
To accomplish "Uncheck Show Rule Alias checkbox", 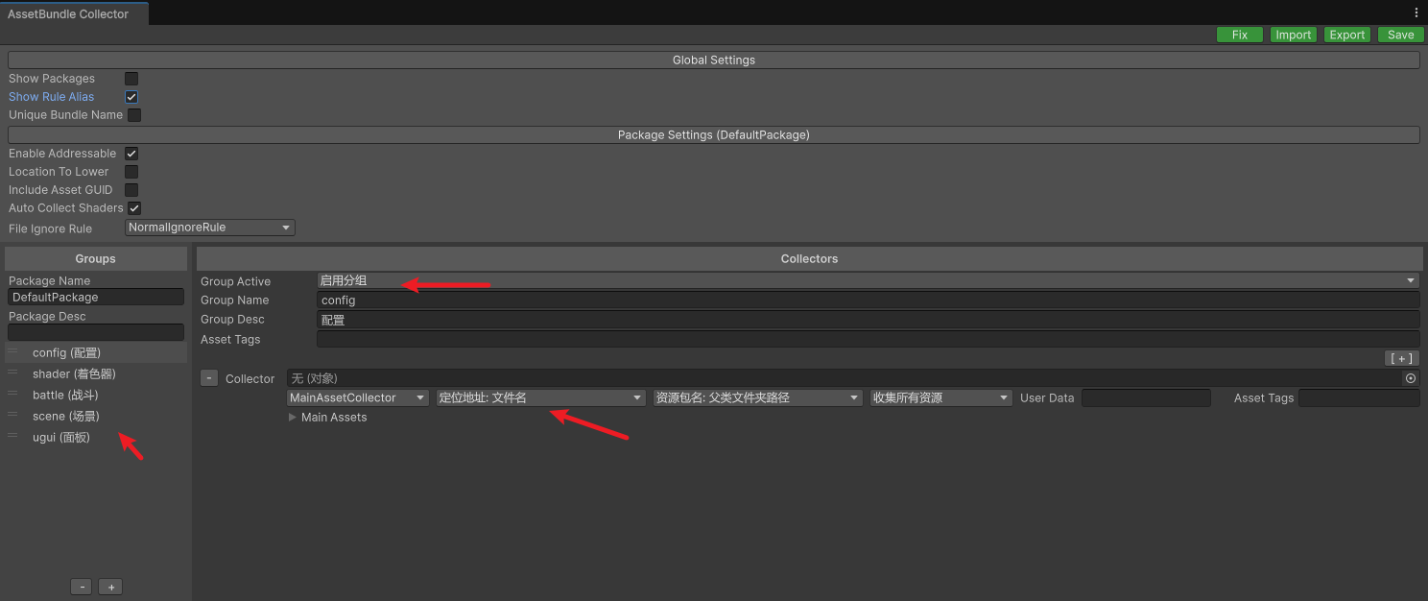I will pos(131,97).
